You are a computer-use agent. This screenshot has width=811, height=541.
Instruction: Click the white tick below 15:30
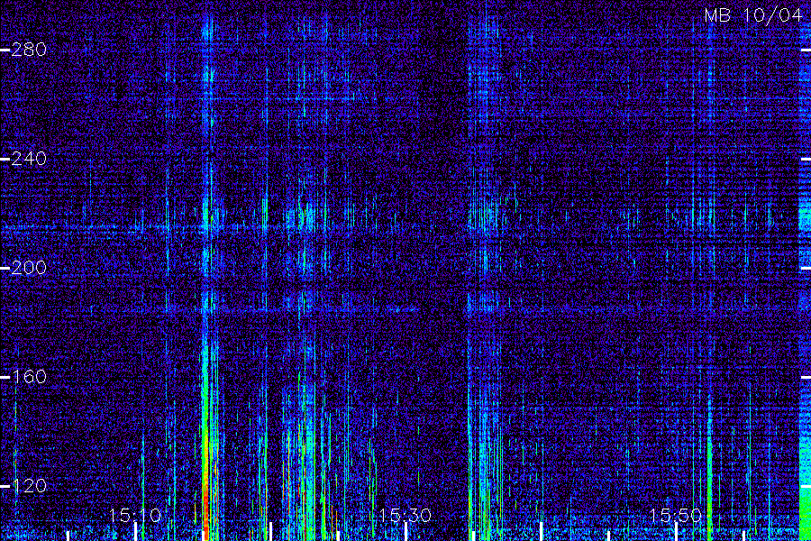(x=405, y=532)
